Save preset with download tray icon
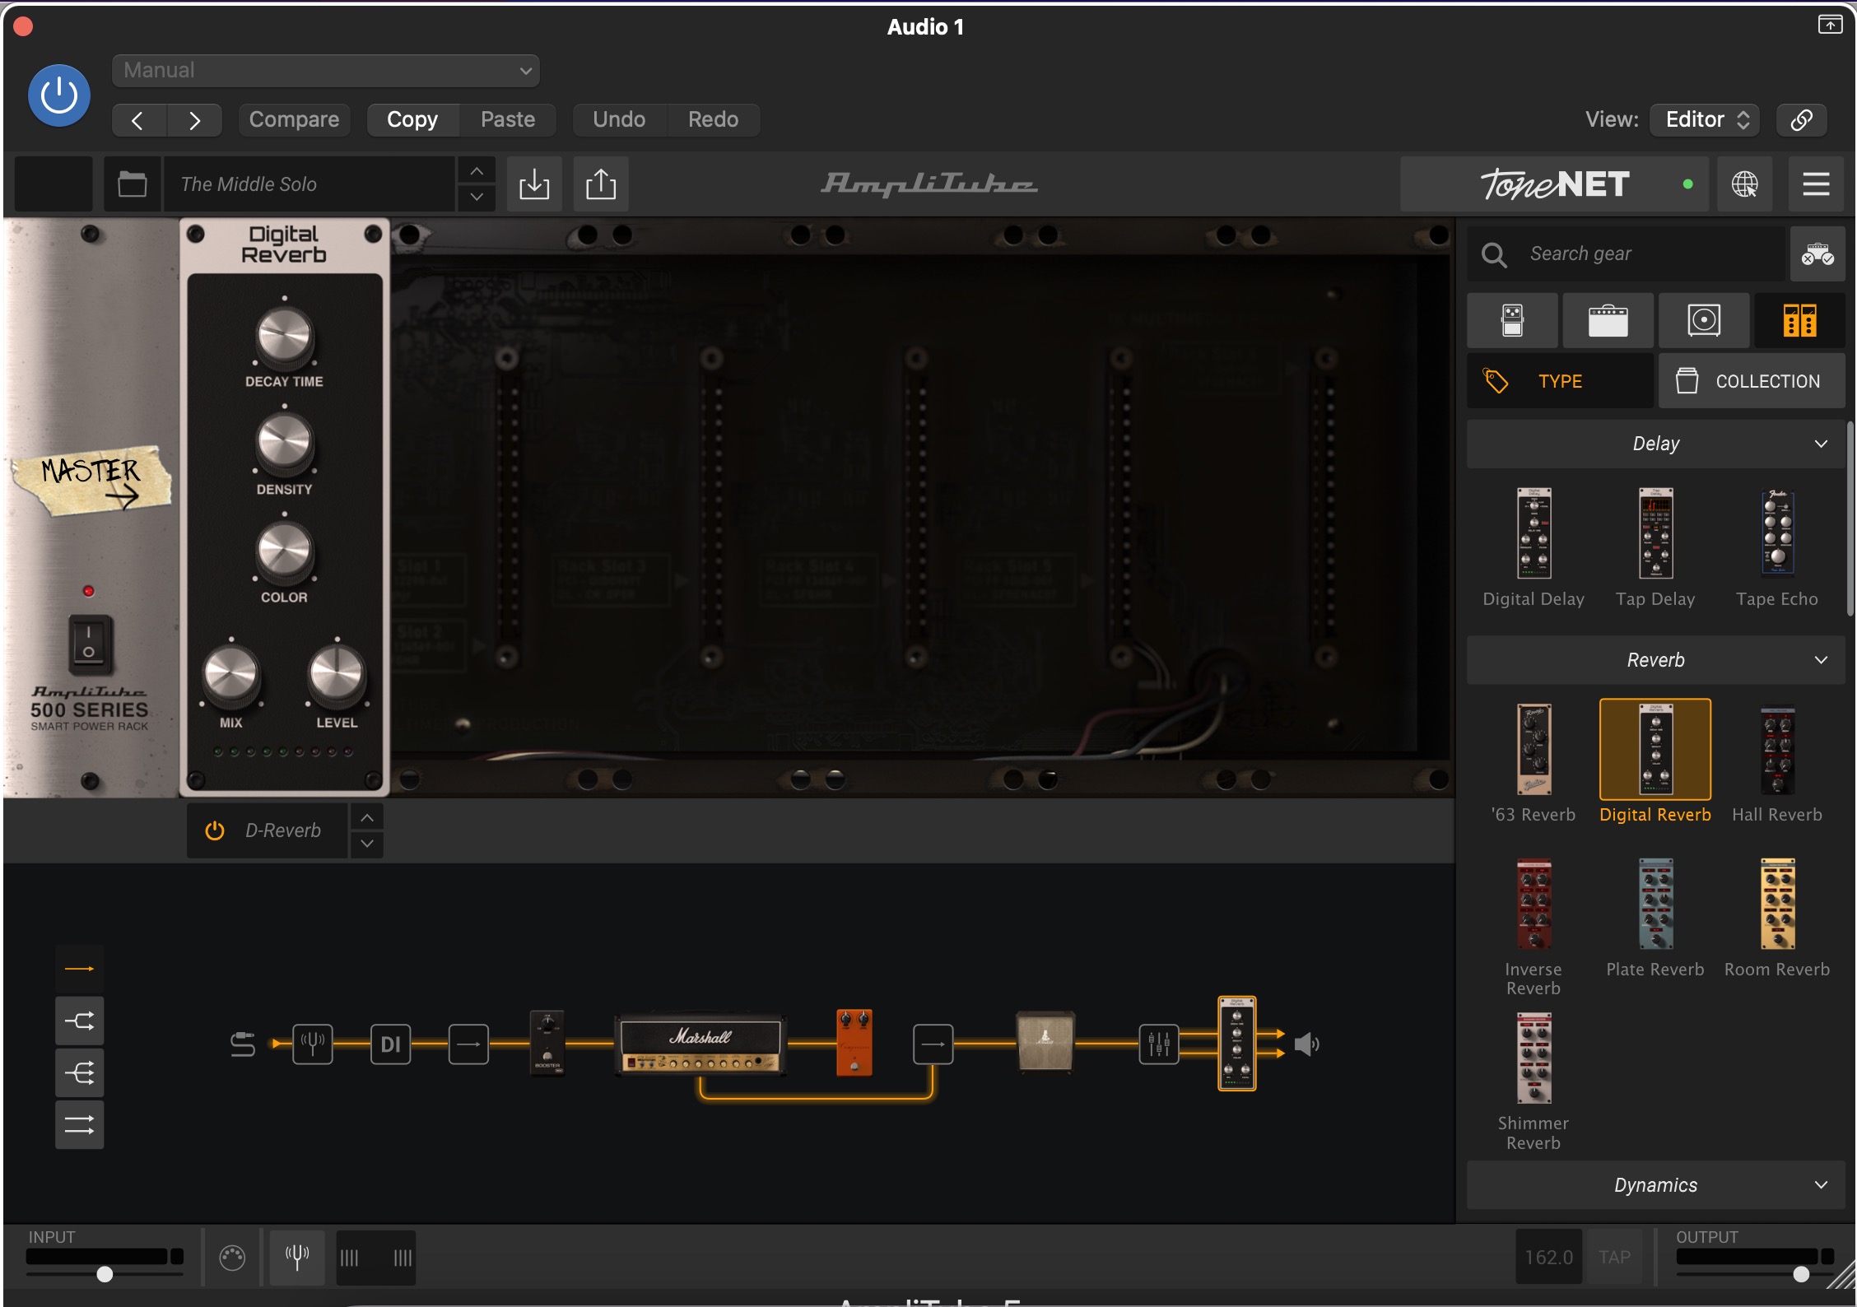 coord(534,184)
